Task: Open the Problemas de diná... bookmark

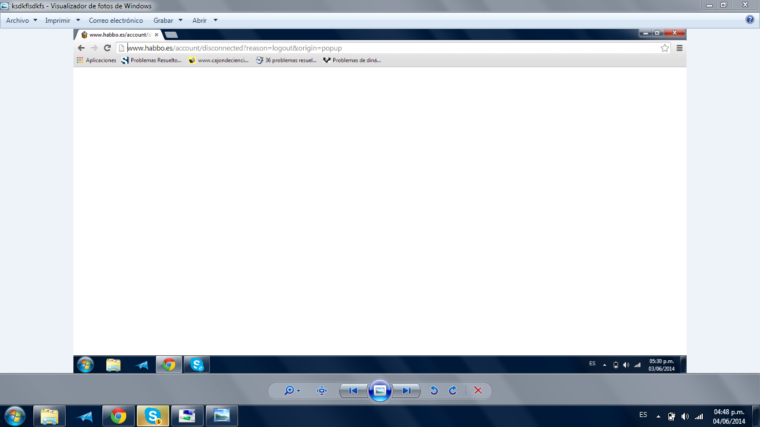Action: tap(352, 60)
